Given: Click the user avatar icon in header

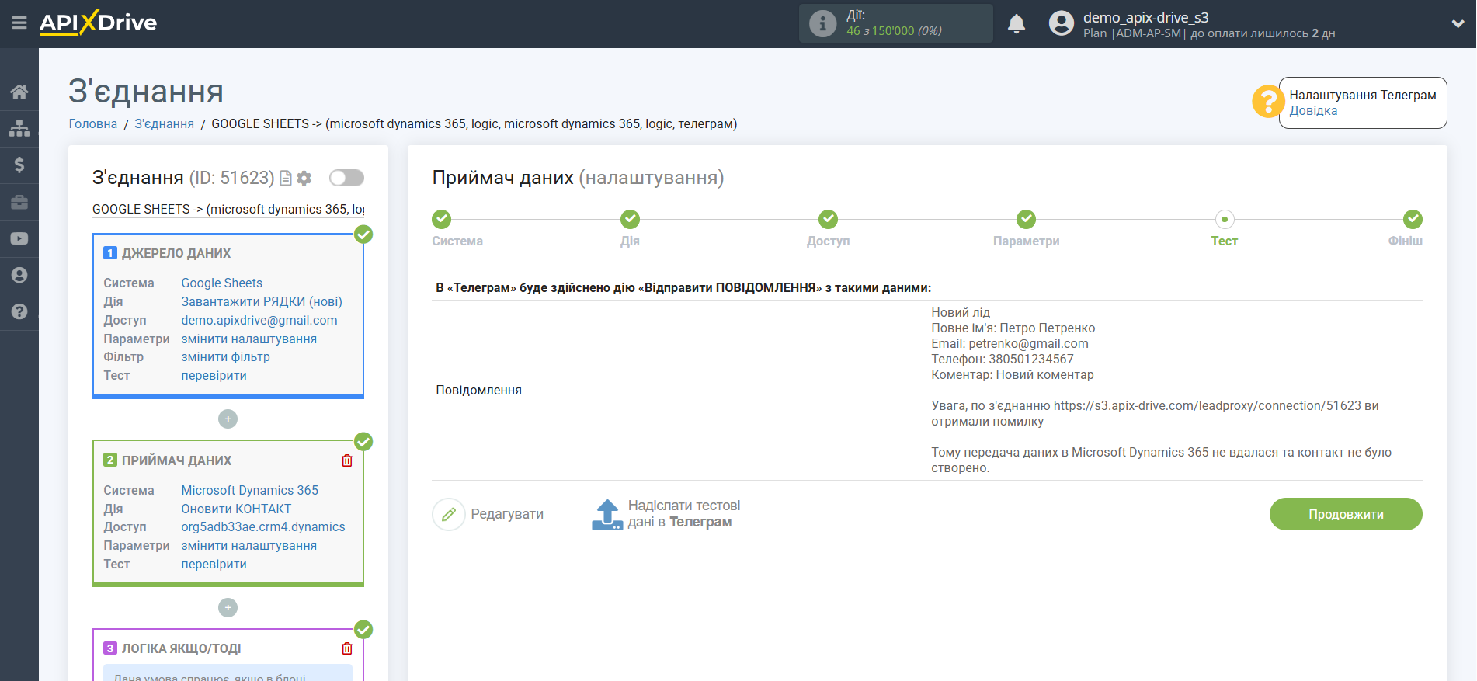Looking at the screenshot, I should coord(1062,23).
